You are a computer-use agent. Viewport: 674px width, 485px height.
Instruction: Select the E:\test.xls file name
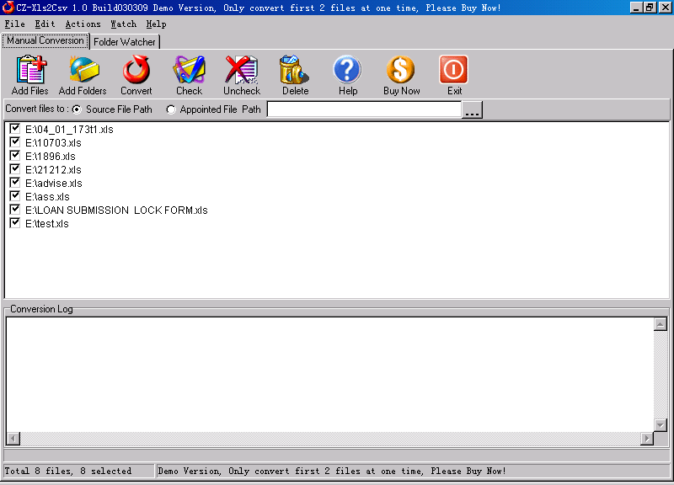(47, 224)
